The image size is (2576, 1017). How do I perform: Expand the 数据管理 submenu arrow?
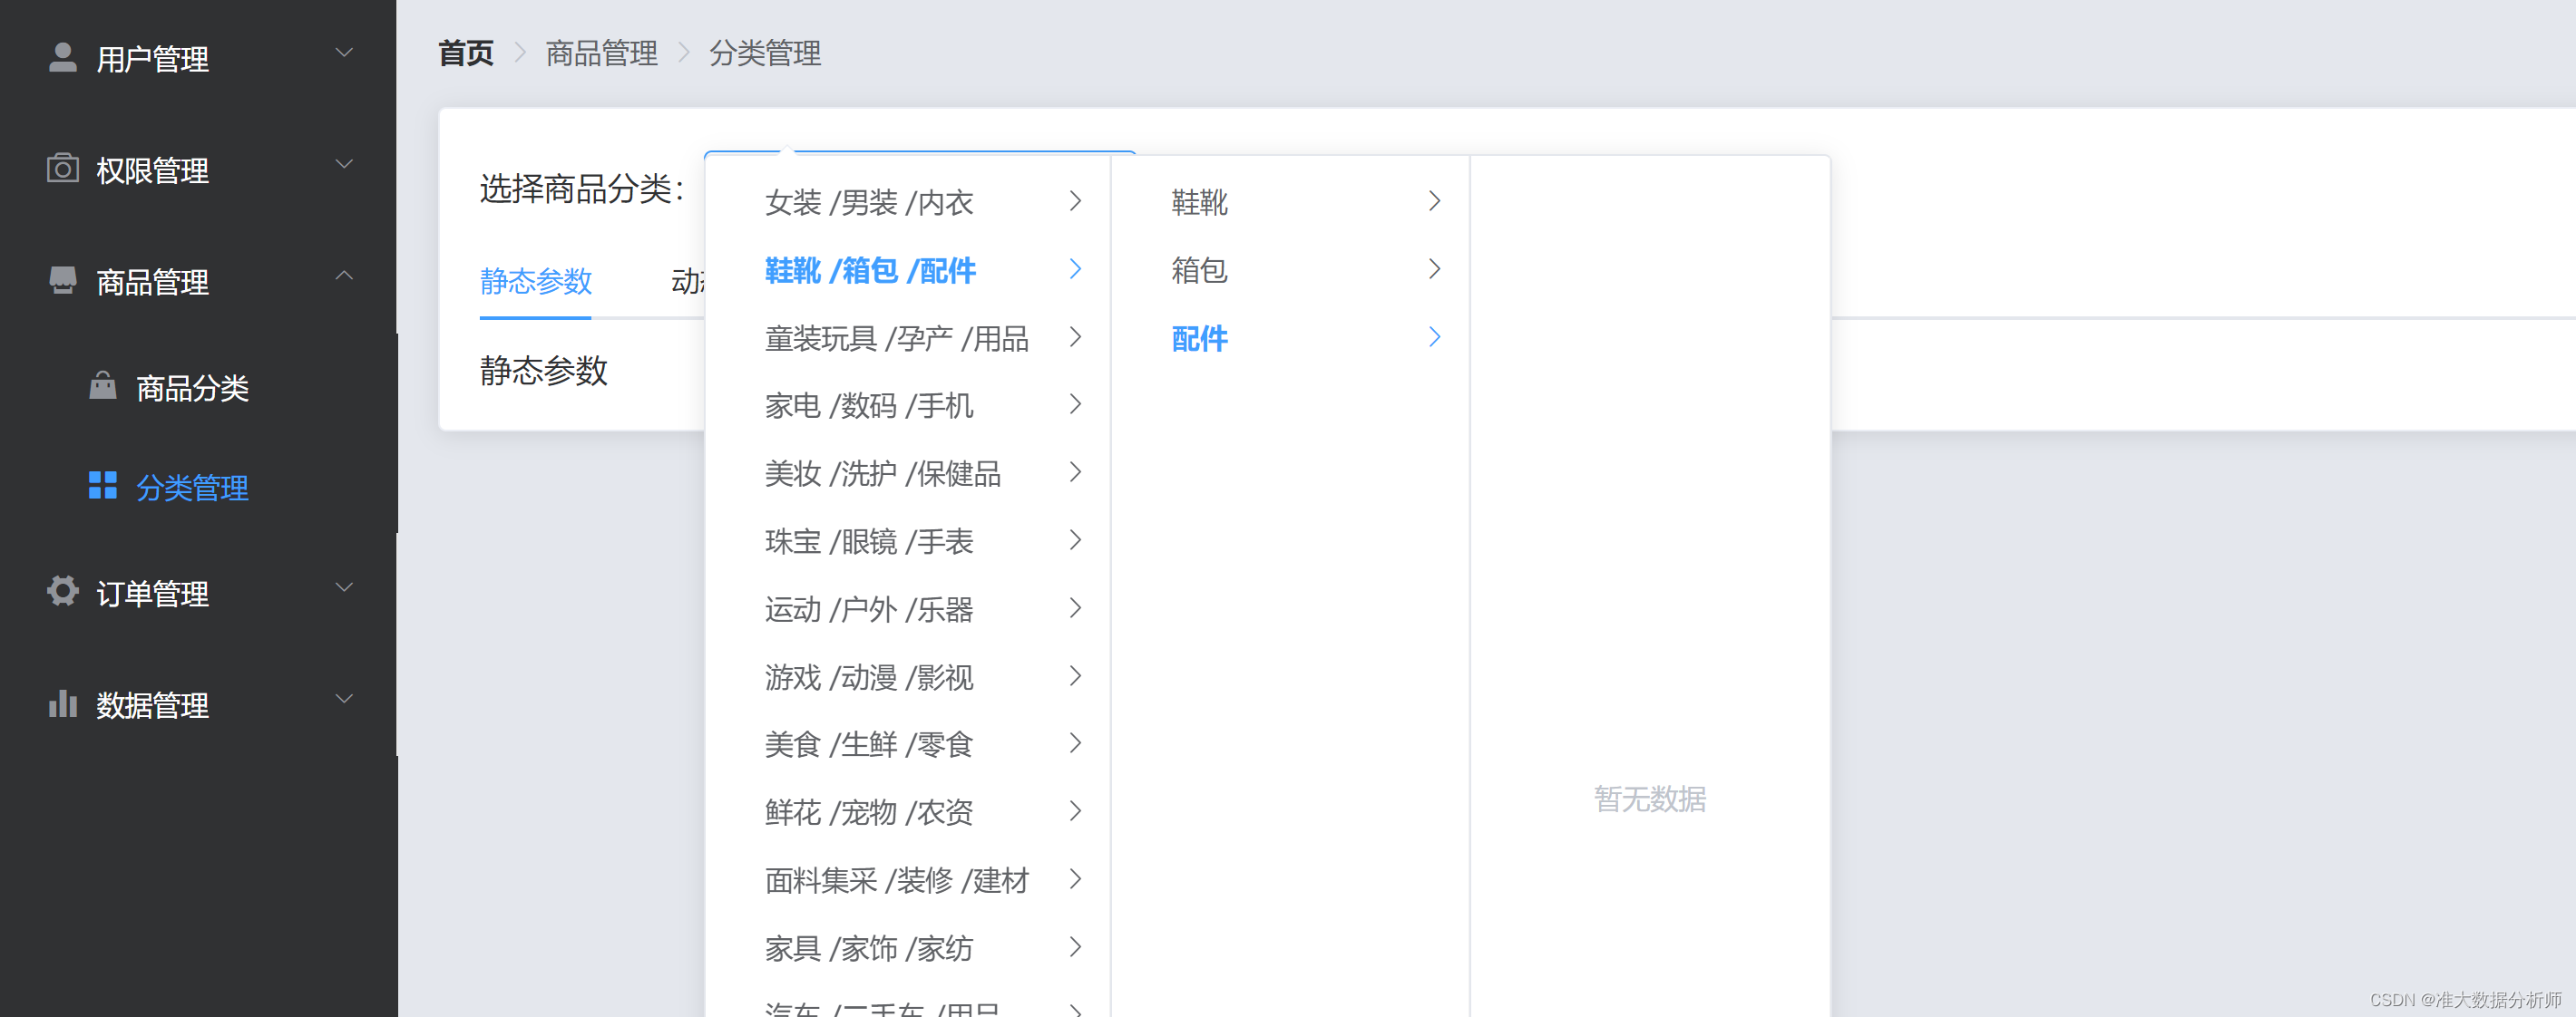tap(344, 700)
